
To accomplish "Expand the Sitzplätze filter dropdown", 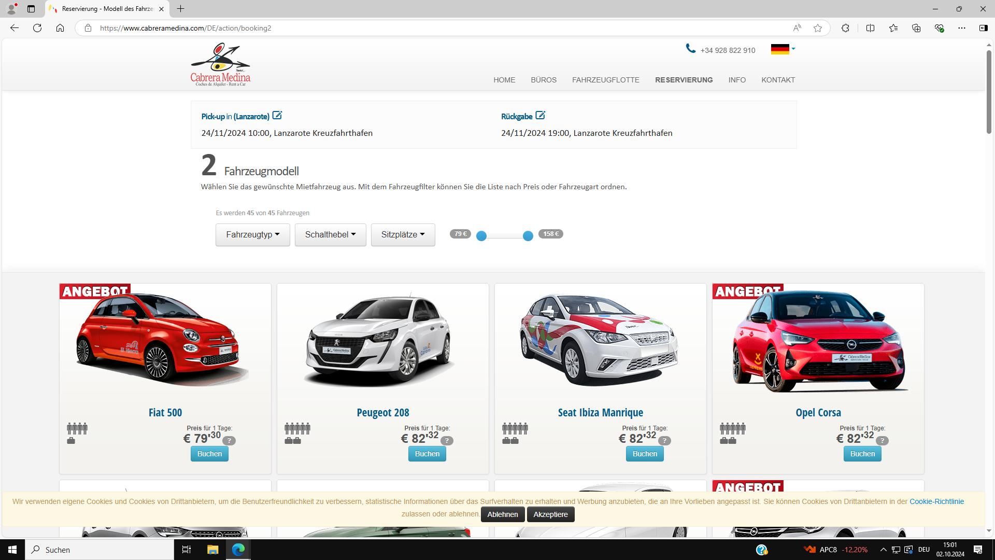I will 403,235.
